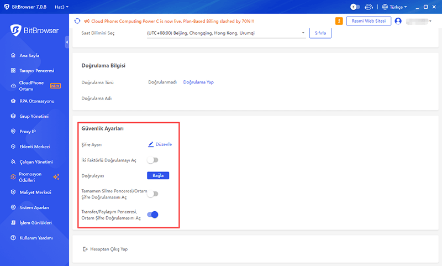
Task: Collapse the sidebar using the arrow handle
Action: [x=67, y=42]
